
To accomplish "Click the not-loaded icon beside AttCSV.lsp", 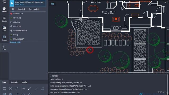I will click(11, 26).
